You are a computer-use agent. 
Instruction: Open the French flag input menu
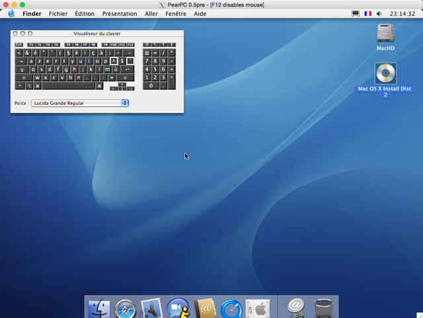pos(368,13)
